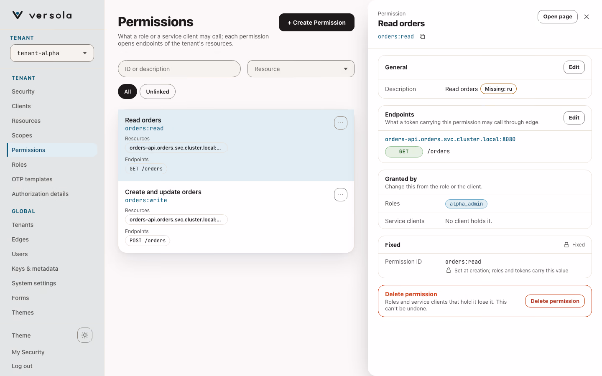Click the alpha_admin role chip
The height and width of the screenshot is (376, 602).
(466, 204)
